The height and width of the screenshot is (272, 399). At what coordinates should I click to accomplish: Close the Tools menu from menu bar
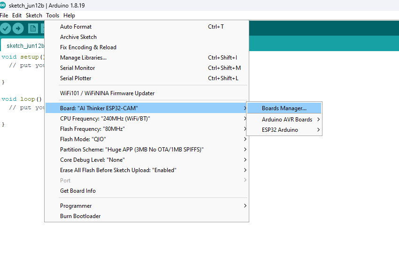point(53,15)
